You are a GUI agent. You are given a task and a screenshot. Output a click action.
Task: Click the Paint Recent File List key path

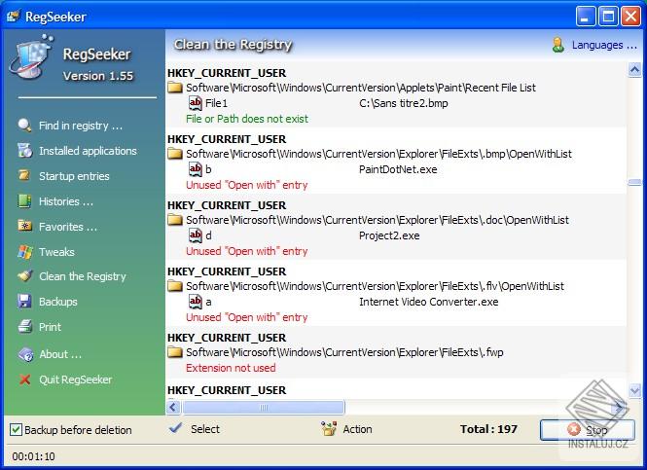tap(361, 88)
